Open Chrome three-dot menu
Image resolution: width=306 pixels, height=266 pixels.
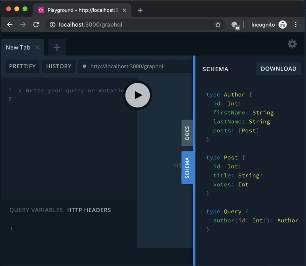click(296, 24)
